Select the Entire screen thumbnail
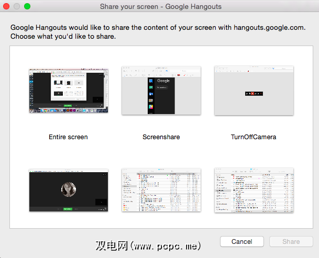Viewport: 319px width, 258px height. 69,91
